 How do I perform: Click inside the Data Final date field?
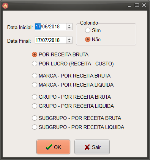click(x=51, y=40)
